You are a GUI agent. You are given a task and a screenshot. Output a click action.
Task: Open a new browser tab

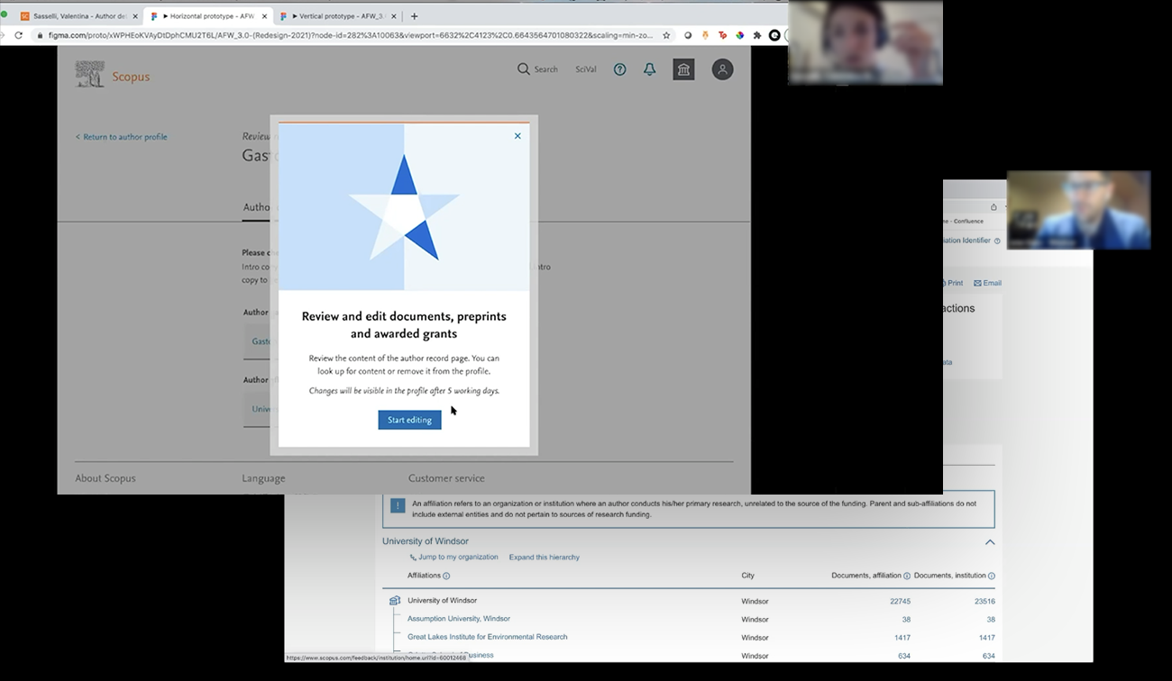(x=415, y=16)
